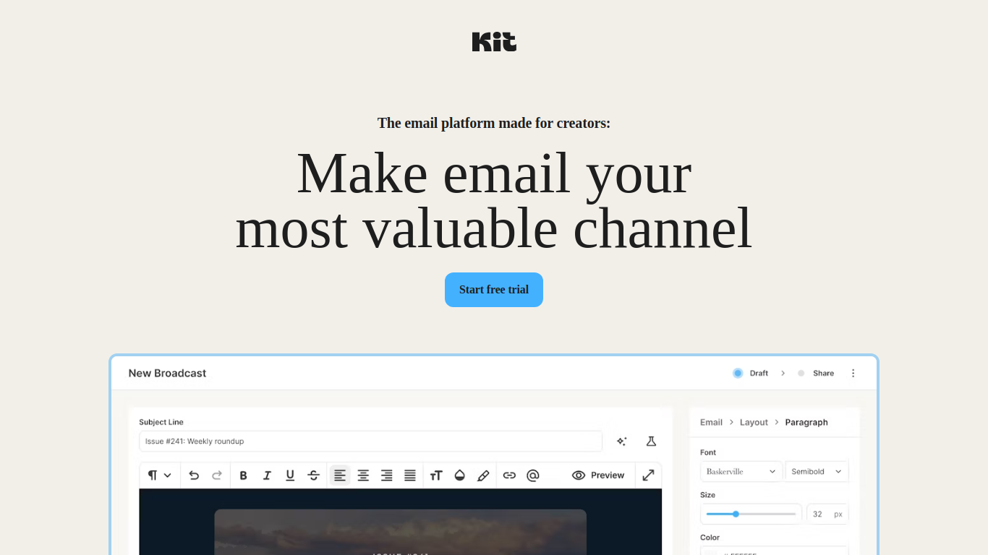Image resolution: width=988 pixels, height=555 pixels.
Task: Click the Start free trial button
Action: tap(494, 290)
